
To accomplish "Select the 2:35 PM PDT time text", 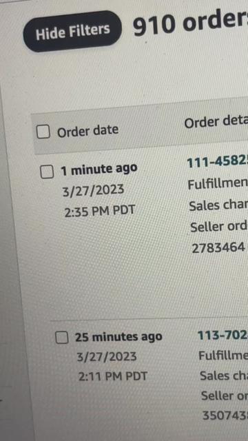I will 100,211.
